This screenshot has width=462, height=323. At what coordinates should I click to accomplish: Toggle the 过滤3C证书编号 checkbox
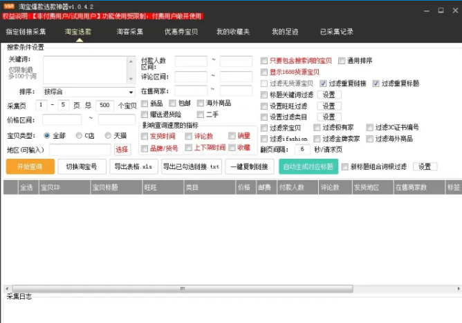(369, 127)
